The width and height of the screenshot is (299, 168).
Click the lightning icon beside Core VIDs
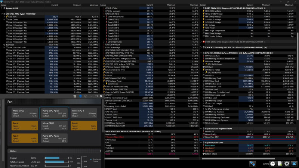7,16
